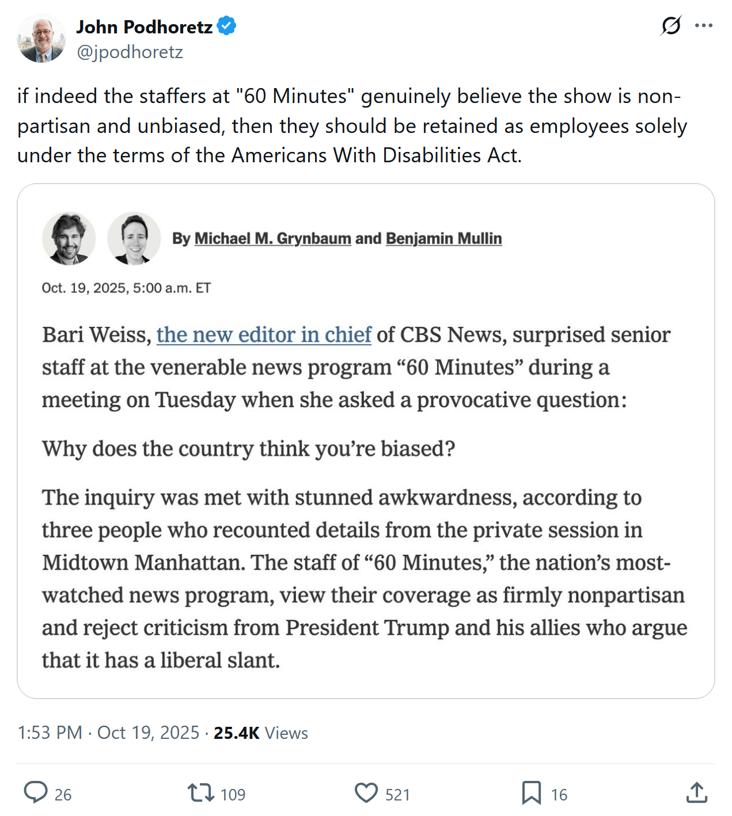
Task: Click the John Podhoretz display name
Action: (x=144, y=27)
